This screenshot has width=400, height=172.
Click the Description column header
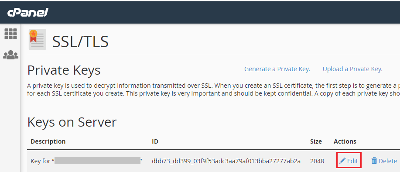tap(48, 141)
